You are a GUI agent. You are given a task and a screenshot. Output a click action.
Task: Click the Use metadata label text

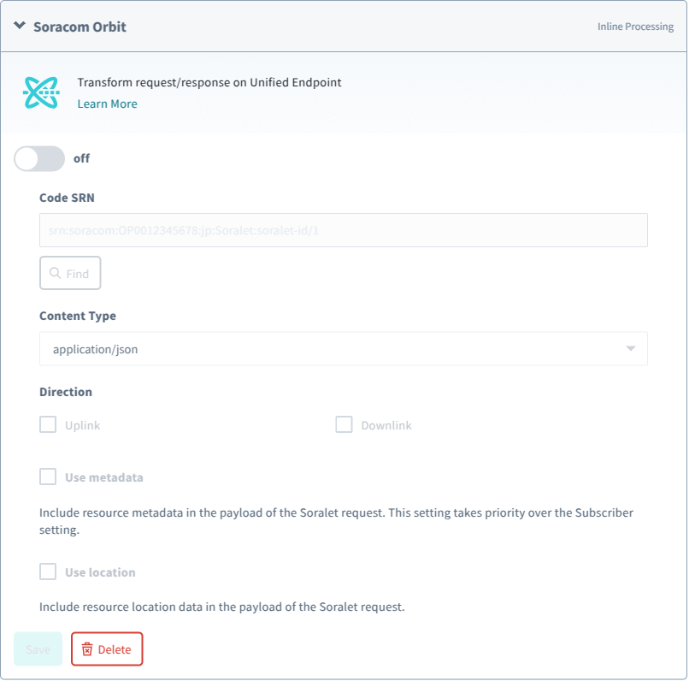point(104,477)
